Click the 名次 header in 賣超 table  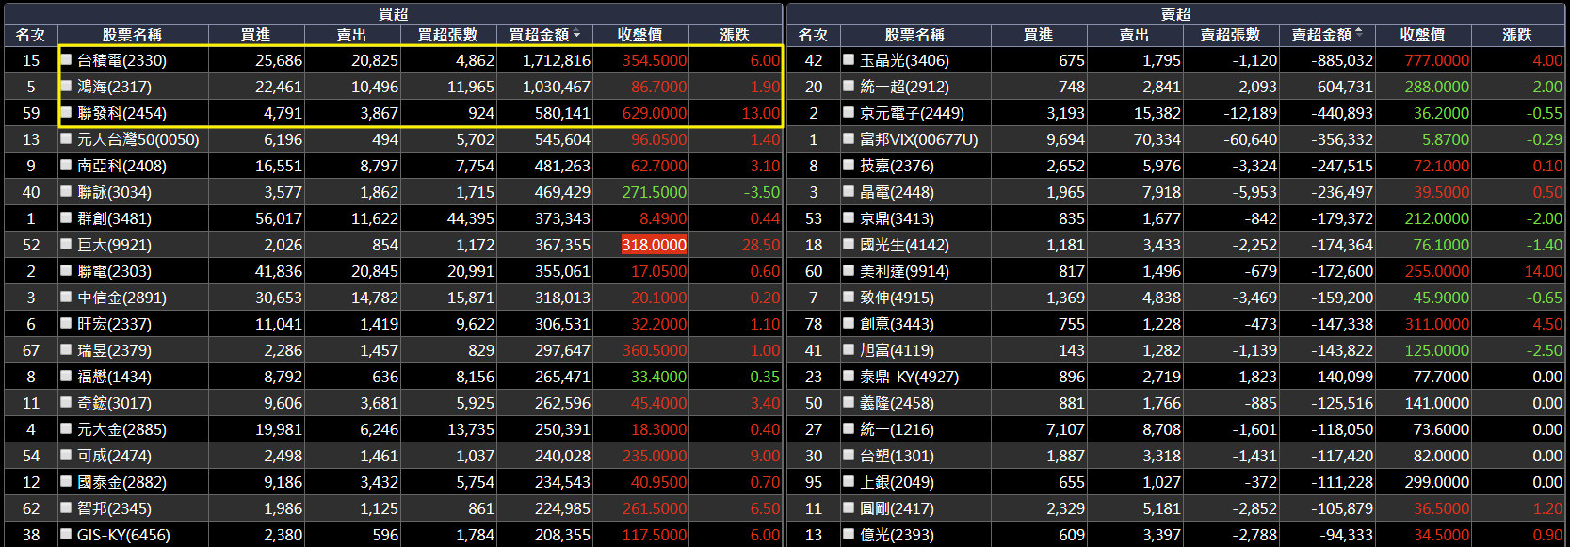[x=813, y=35]
